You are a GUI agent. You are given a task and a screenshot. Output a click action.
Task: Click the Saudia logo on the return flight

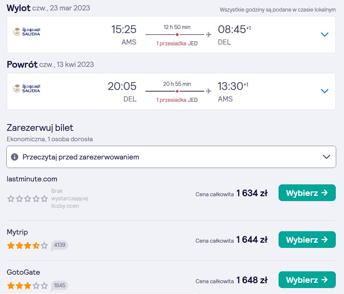point(26,88)
